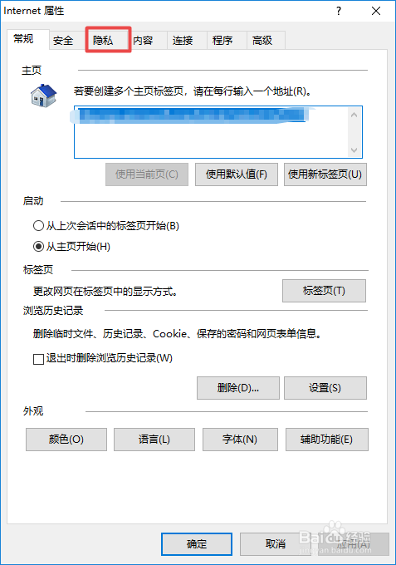Click the 删除(D)... button
Image resolution: width=396 pixels, height=565 pixels.
click(238, 388)
